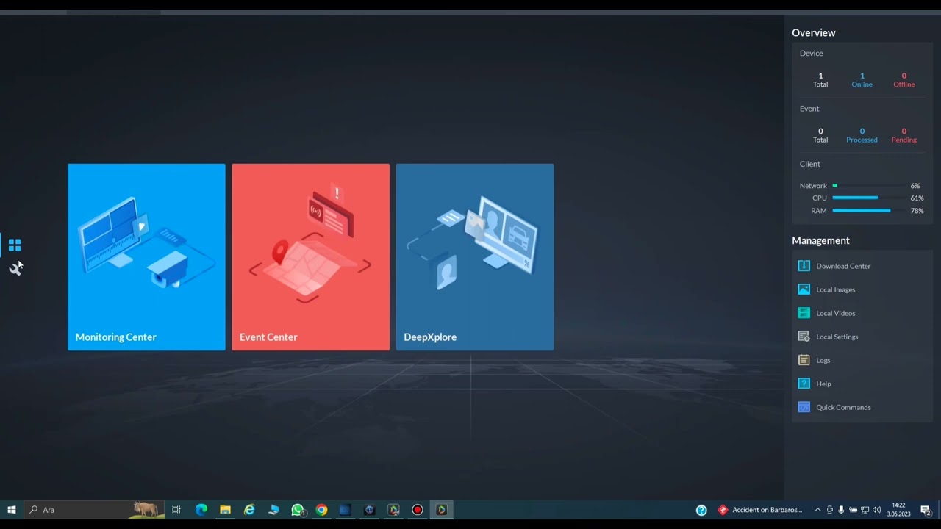Screen dimensions: 941x529
Task: Click the Overview heading
Action: [x=813, y=32]
